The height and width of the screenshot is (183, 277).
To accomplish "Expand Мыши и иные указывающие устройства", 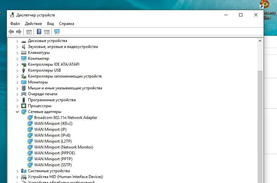I will tap(17, 88).
